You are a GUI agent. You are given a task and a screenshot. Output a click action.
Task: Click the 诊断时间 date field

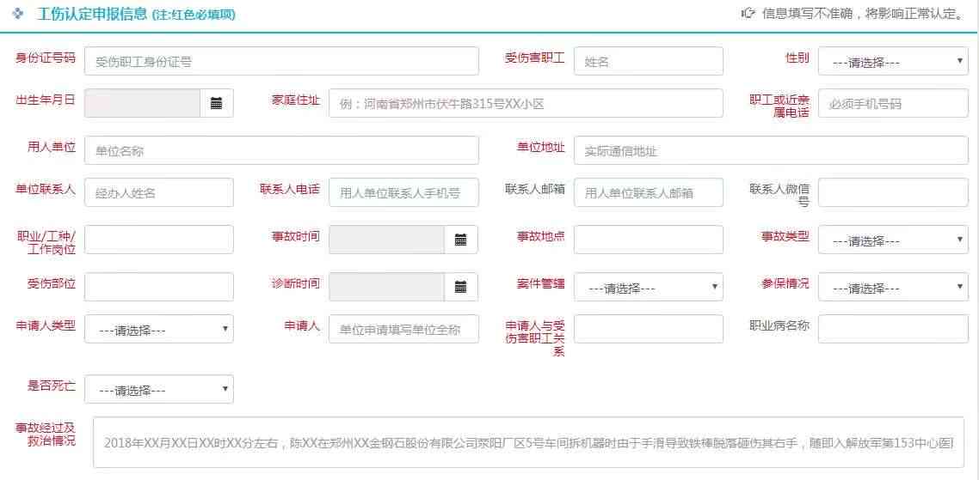(387, 287)
